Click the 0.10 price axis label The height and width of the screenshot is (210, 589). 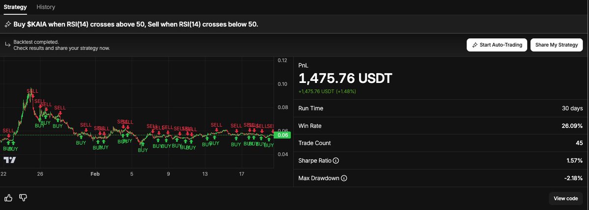click(x=282, y=84)
